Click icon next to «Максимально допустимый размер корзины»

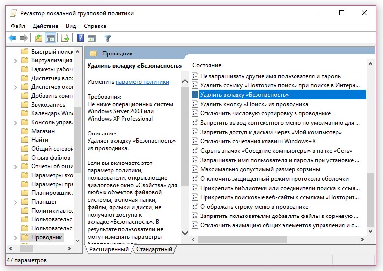click(195, 169)
